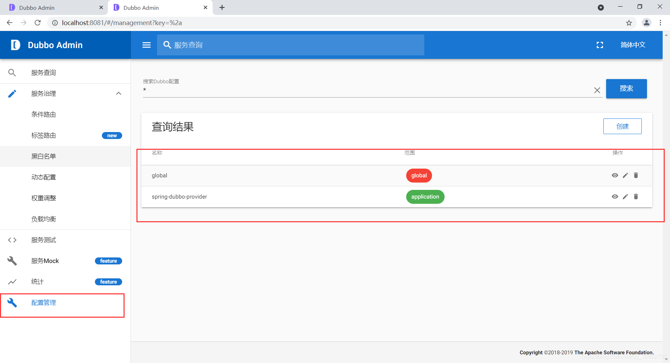Open 服务测试 in the sidebar
Viewport: 670px width, 363px height.
pyautogui.click(x=65, y=240)
